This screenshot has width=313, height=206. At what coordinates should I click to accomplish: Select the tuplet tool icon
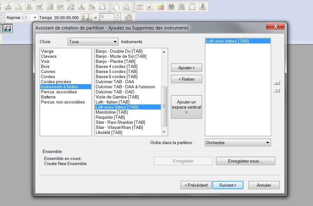click(x=9, y=6)
